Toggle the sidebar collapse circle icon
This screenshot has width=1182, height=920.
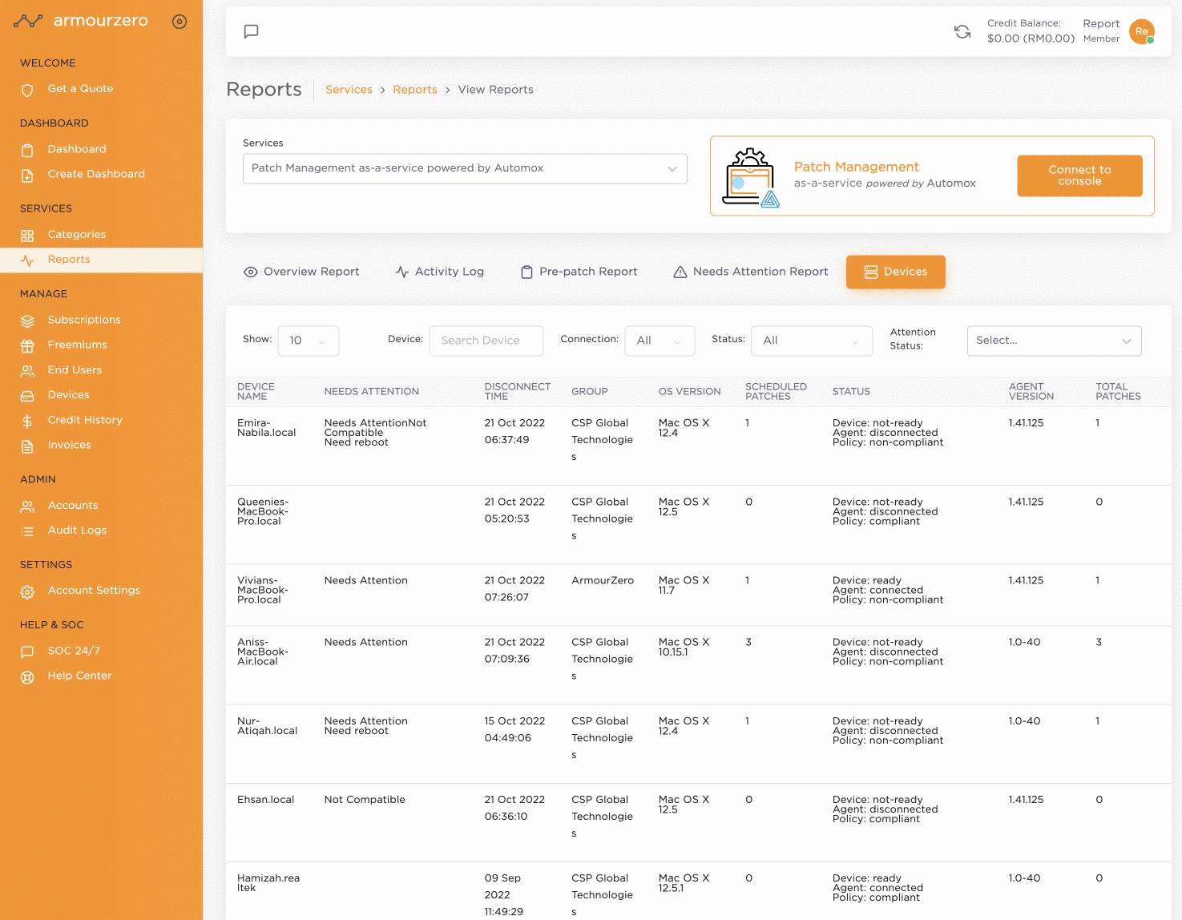point(180,22)
